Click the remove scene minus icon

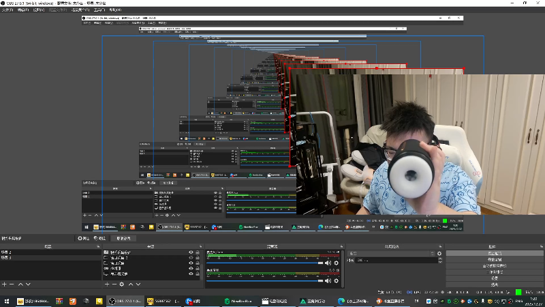tap(12, 284)
